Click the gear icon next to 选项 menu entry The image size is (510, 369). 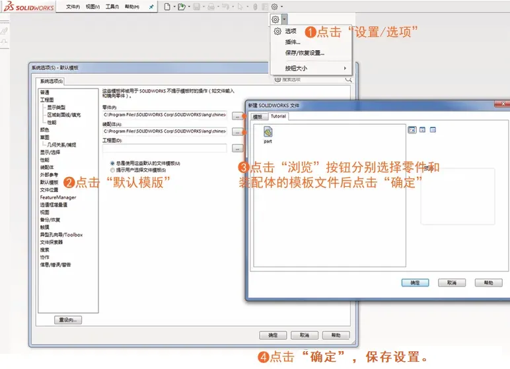277,31
